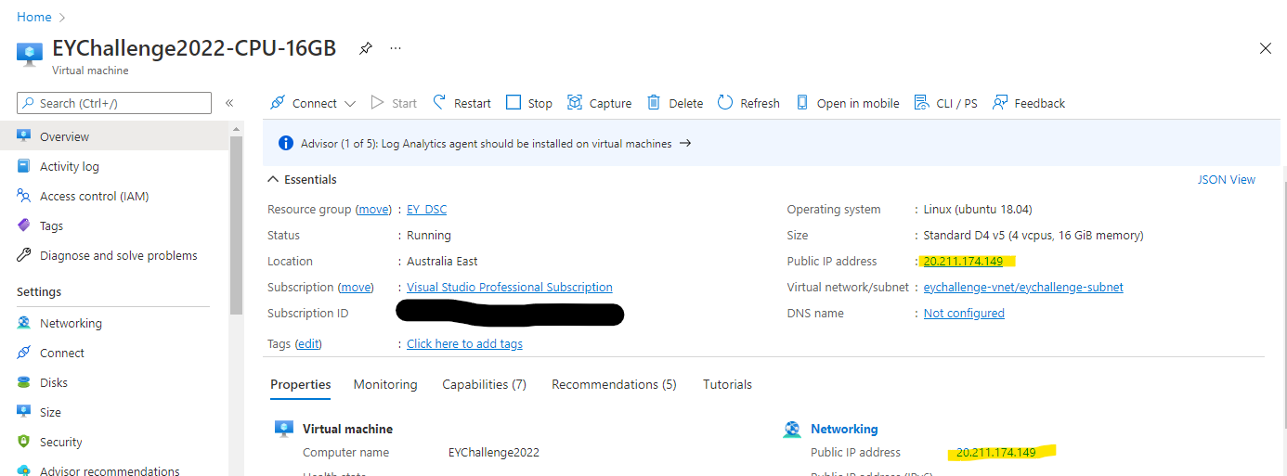
Task: Open eychallenge-vnet/eychallenge-subnet link
Action: pyautogui.click(x=1023, y=287)
